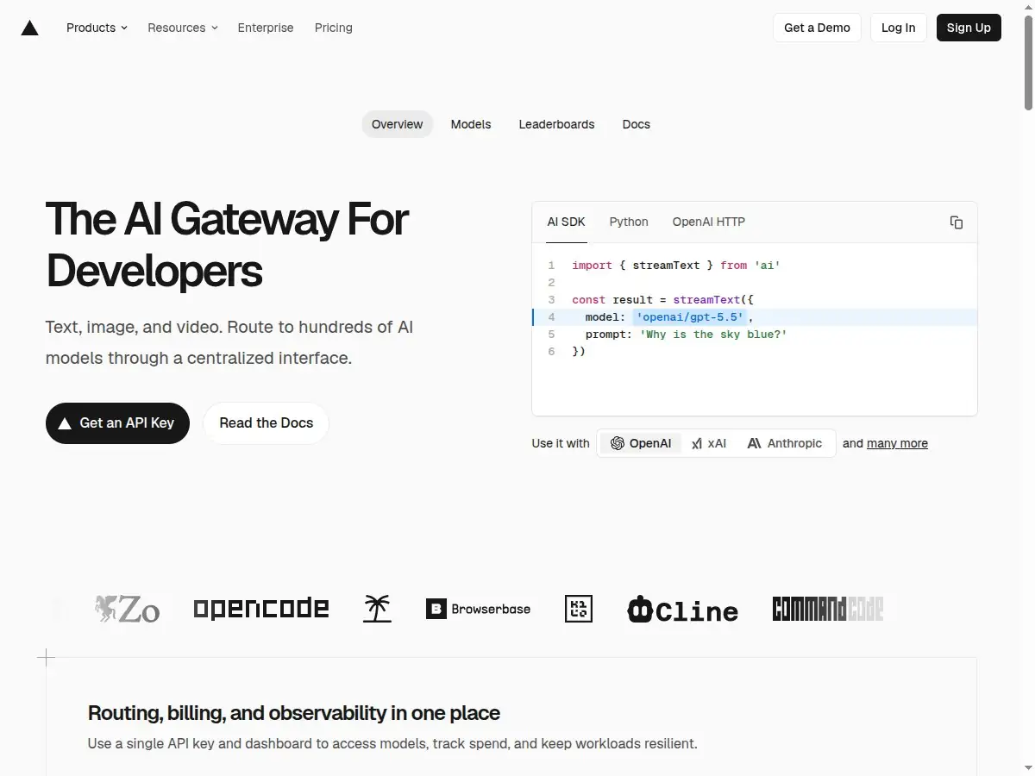Open the Docs tab
The image size is (1035, 776).
(x=637, y=124)
